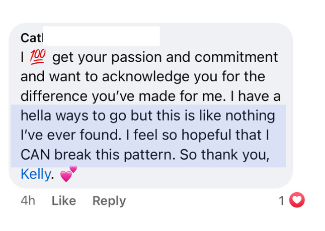Click the red heart reaction icon
Viewport: 325px width, 231px height.
tap(298, 201)
